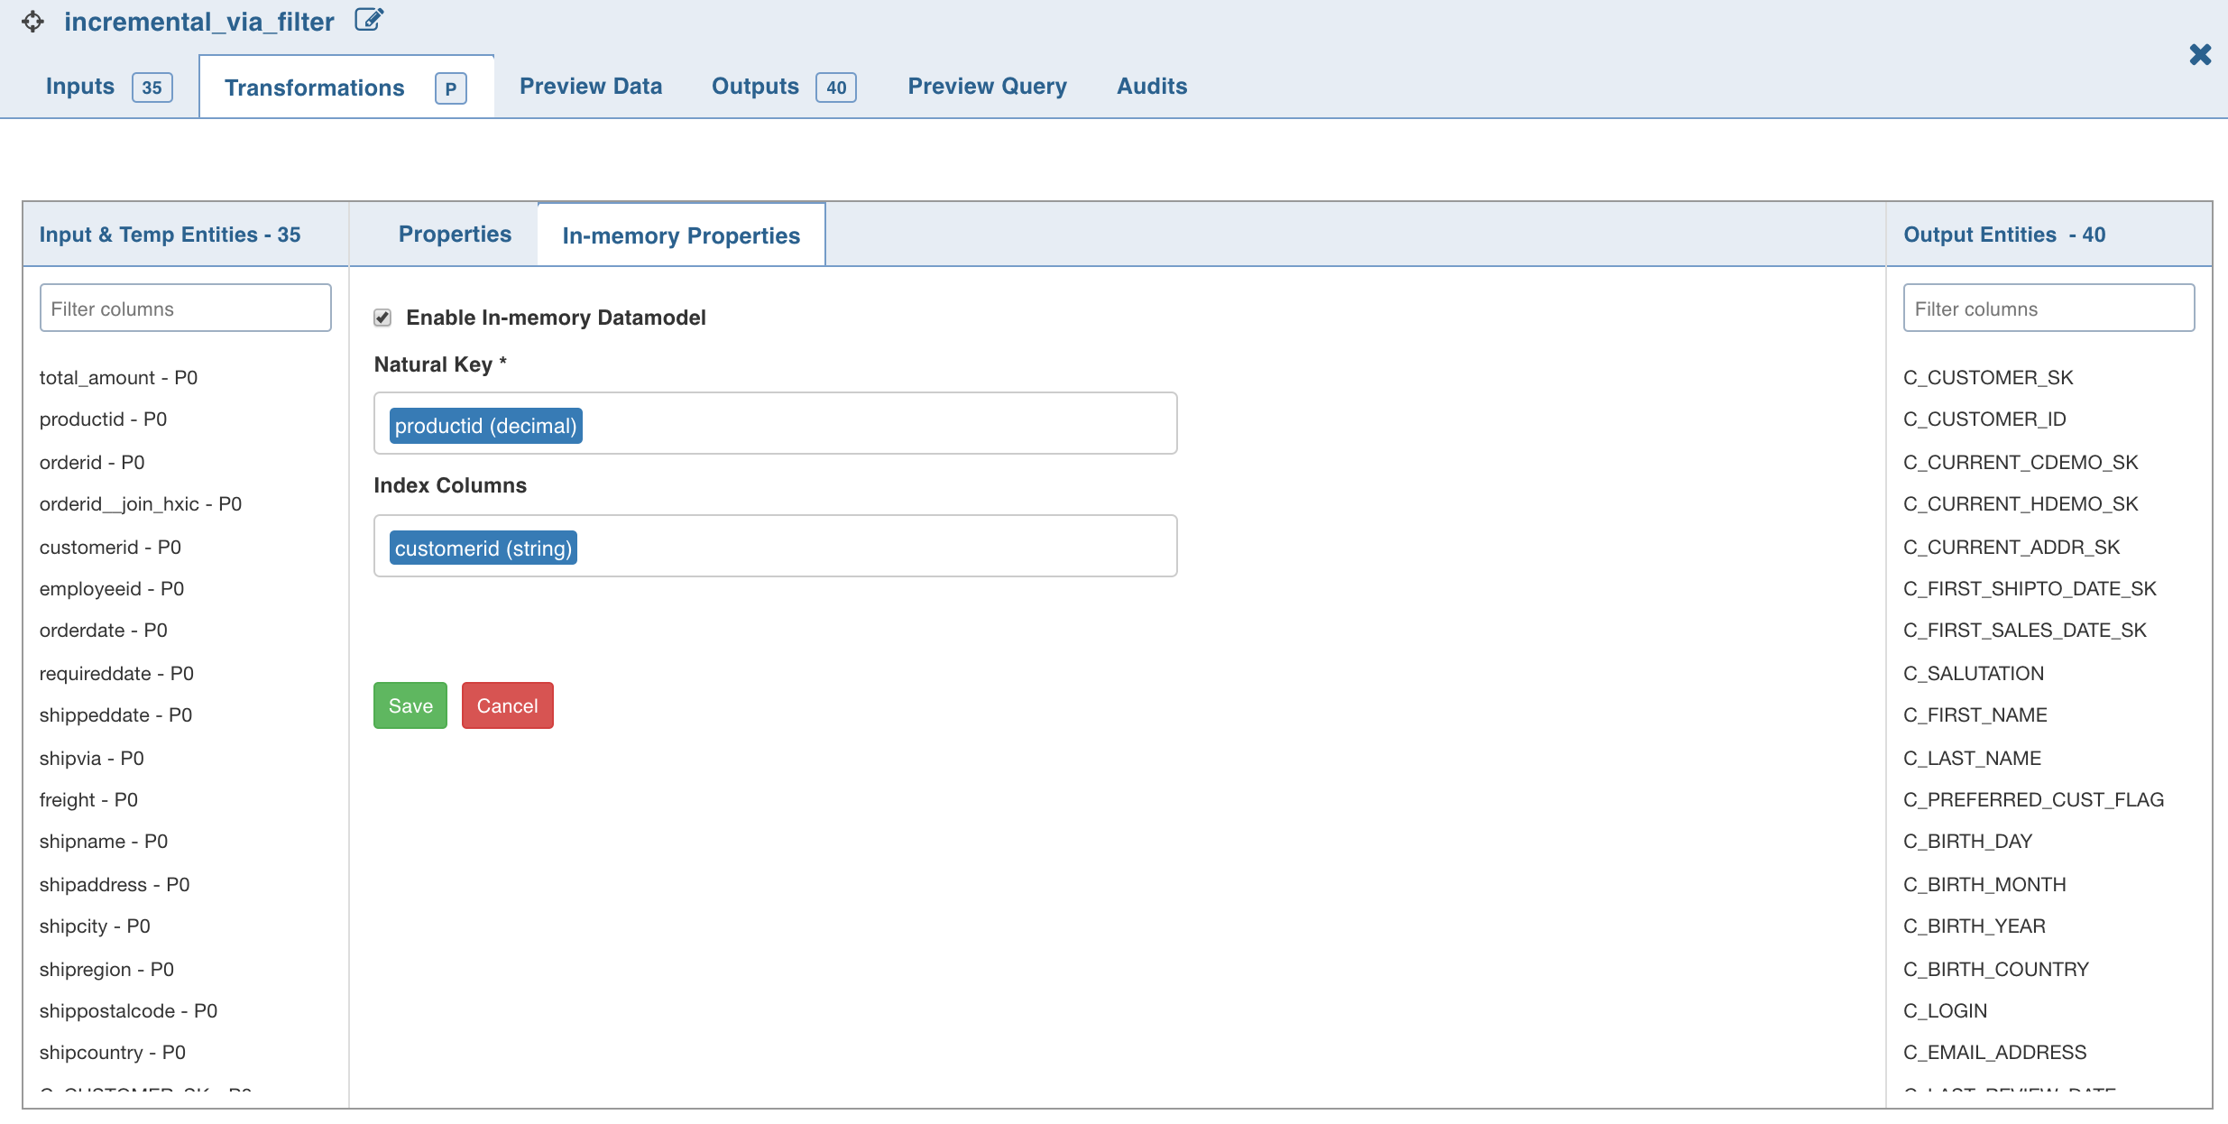Click the crosshair icon beside incremental_via_filter
Viewport: 2228px width, 1124px height.
click(32, 21)
